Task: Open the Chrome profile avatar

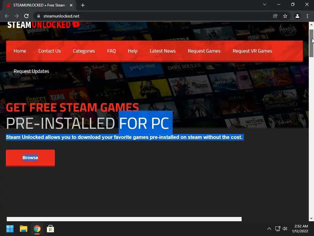Action: (x=297, y=16)
